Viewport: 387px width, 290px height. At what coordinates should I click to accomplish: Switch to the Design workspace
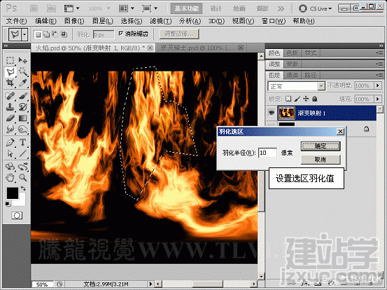pyautogui.click(x=216, y=8)
